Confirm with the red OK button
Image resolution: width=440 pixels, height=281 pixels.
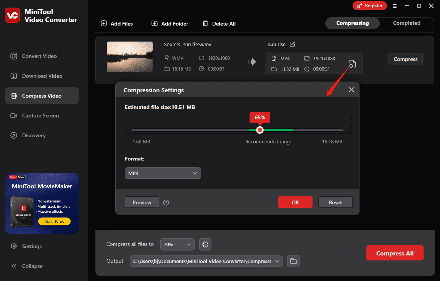tap(295, 202)
